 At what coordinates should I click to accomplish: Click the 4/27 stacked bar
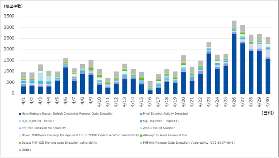click(x=243, y=60)
